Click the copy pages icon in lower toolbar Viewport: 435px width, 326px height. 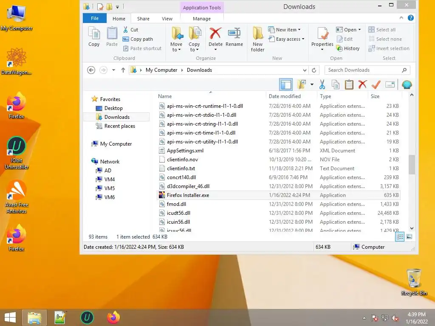click(336, 84)
